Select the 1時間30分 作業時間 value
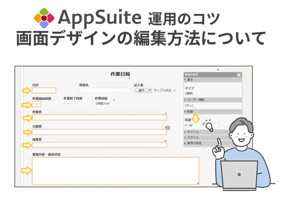This screenshot has height=202, width=283. point(103,104)
